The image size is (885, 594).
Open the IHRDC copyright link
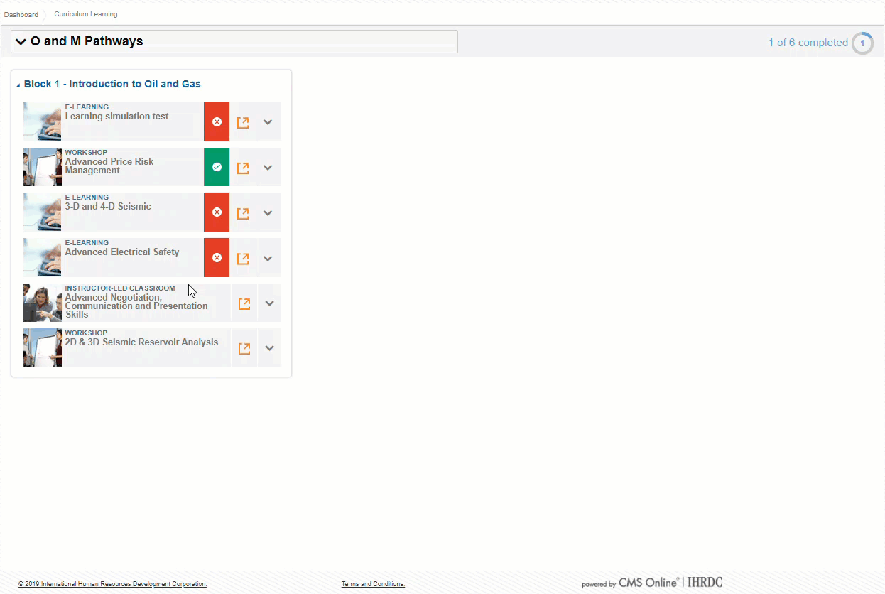pyautogui.click(x=113, y=584)
